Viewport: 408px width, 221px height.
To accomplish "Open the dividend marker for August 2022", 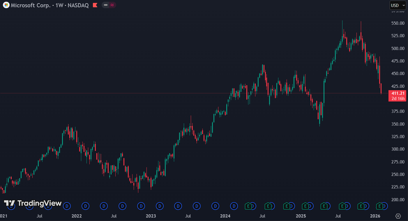I will [x=123, y=206].
